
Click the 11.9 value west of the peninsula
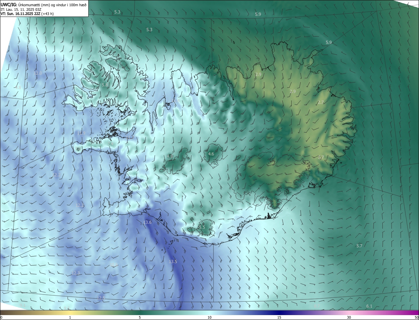coord(81,133)
